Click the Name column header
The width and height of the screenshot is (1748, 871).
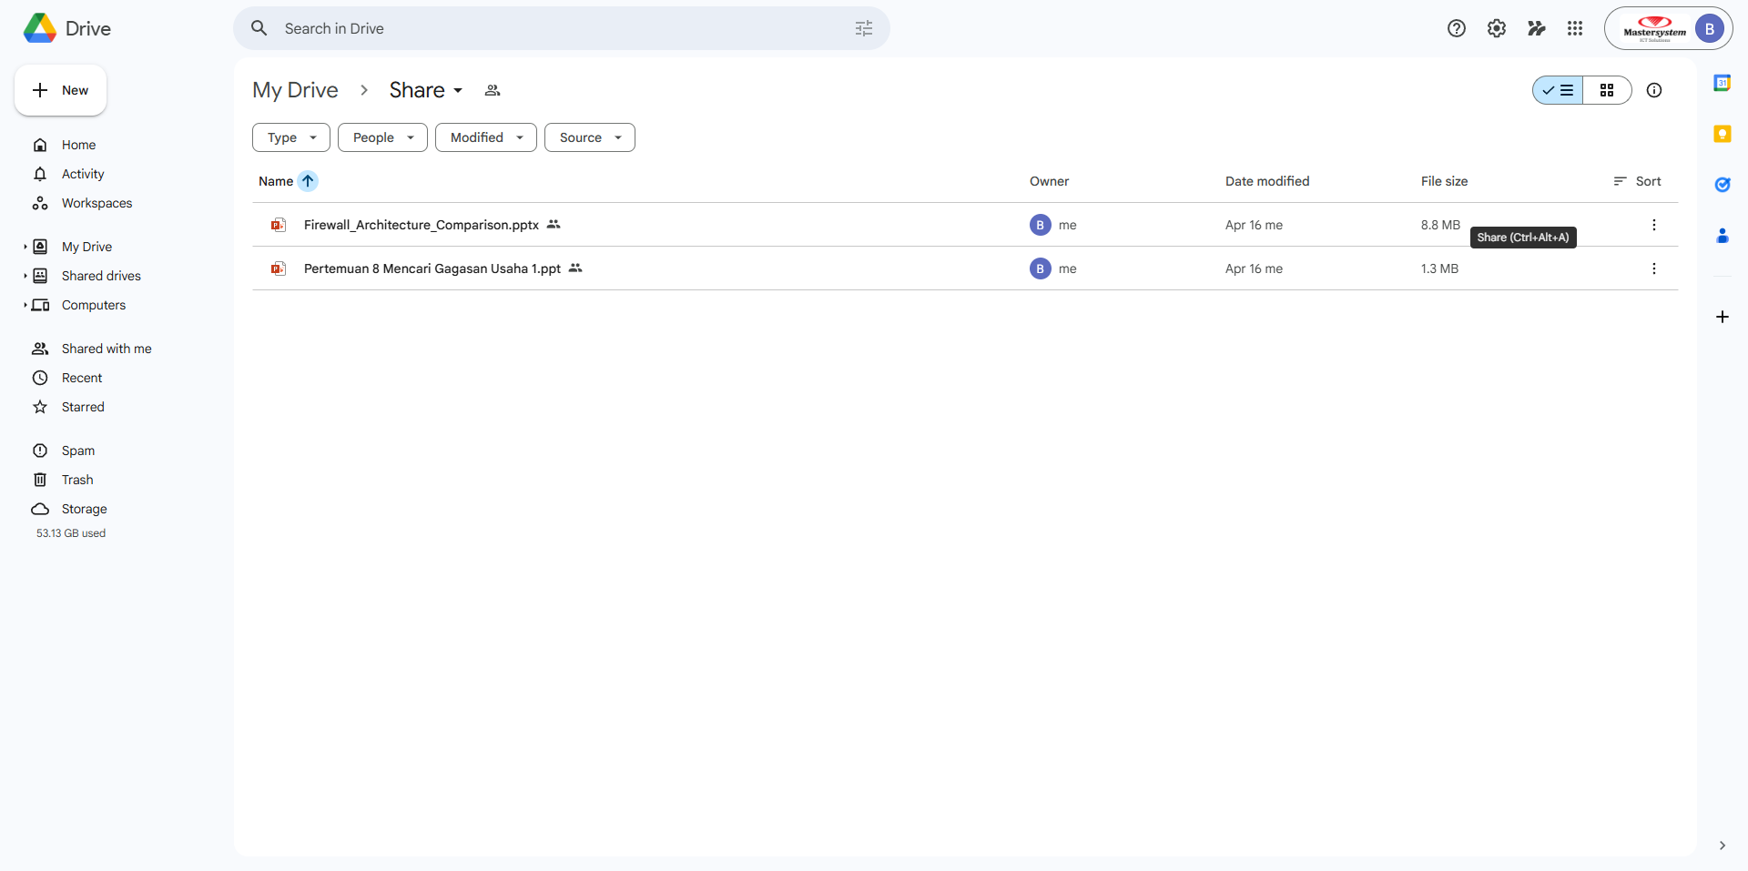(x=276, y=181)
